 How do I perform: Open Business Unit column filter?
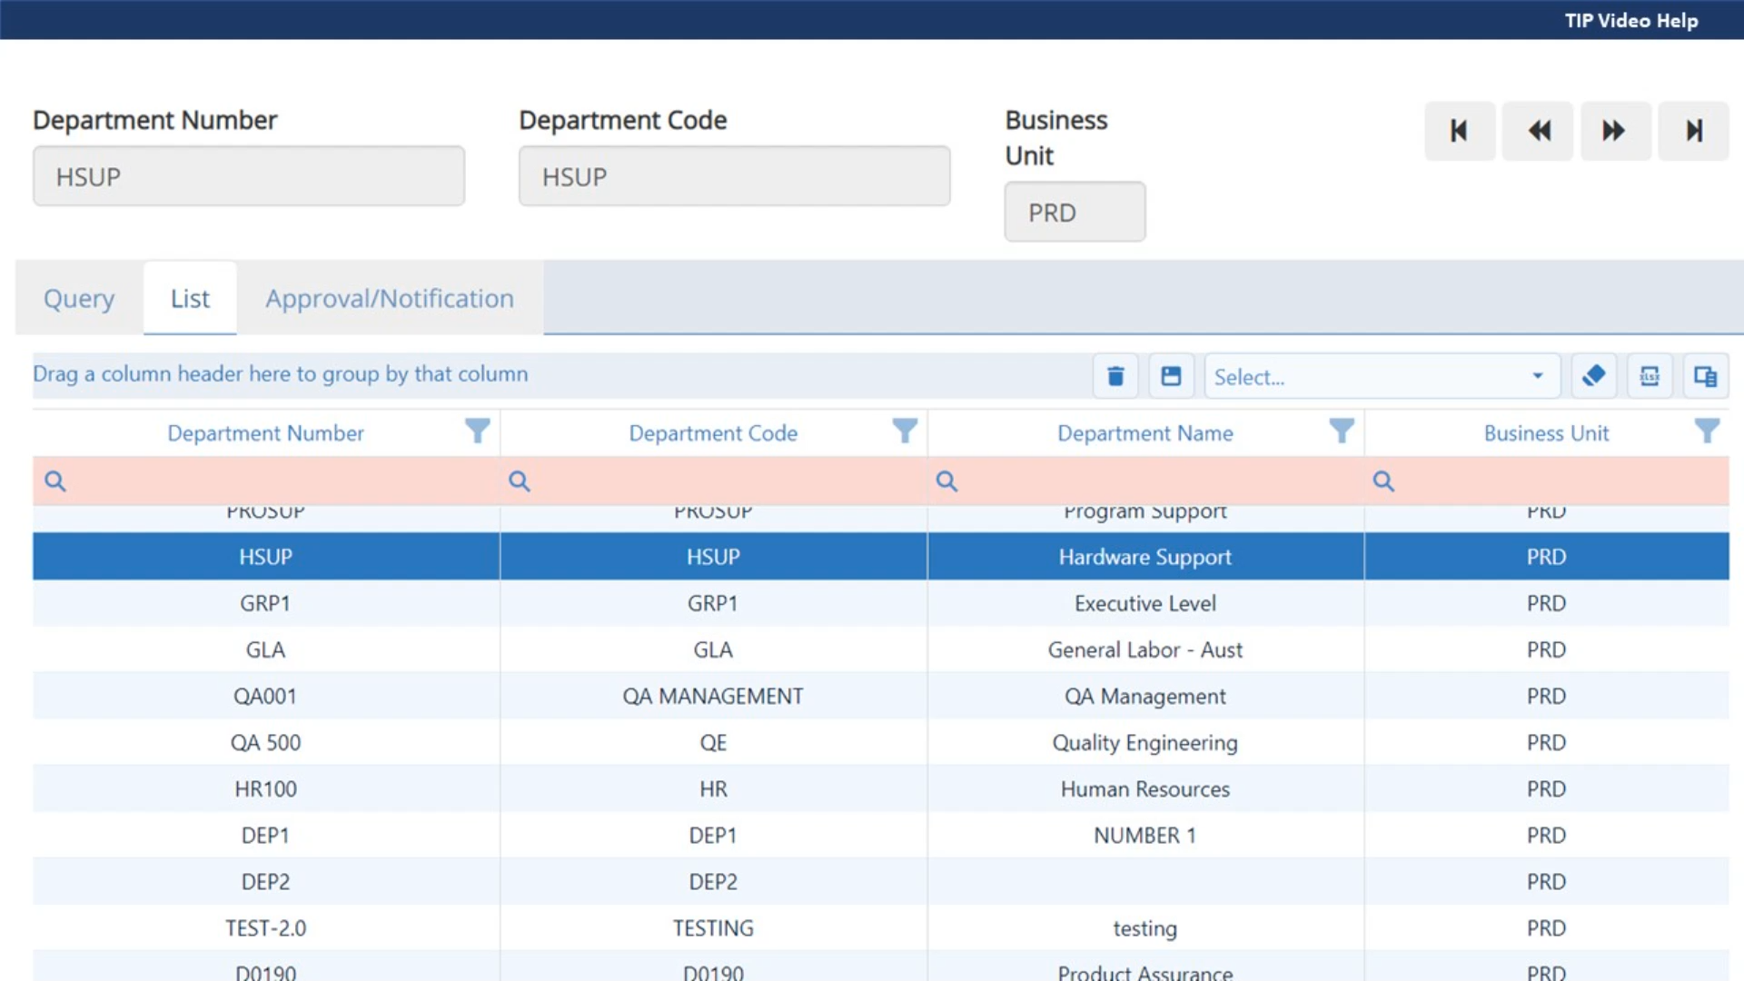click(1706, 431)
